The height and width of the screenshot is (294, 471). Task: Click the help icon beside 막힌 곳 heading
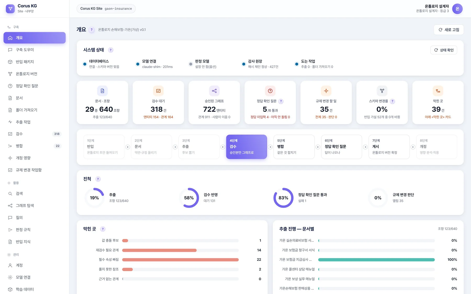(103, 229)
